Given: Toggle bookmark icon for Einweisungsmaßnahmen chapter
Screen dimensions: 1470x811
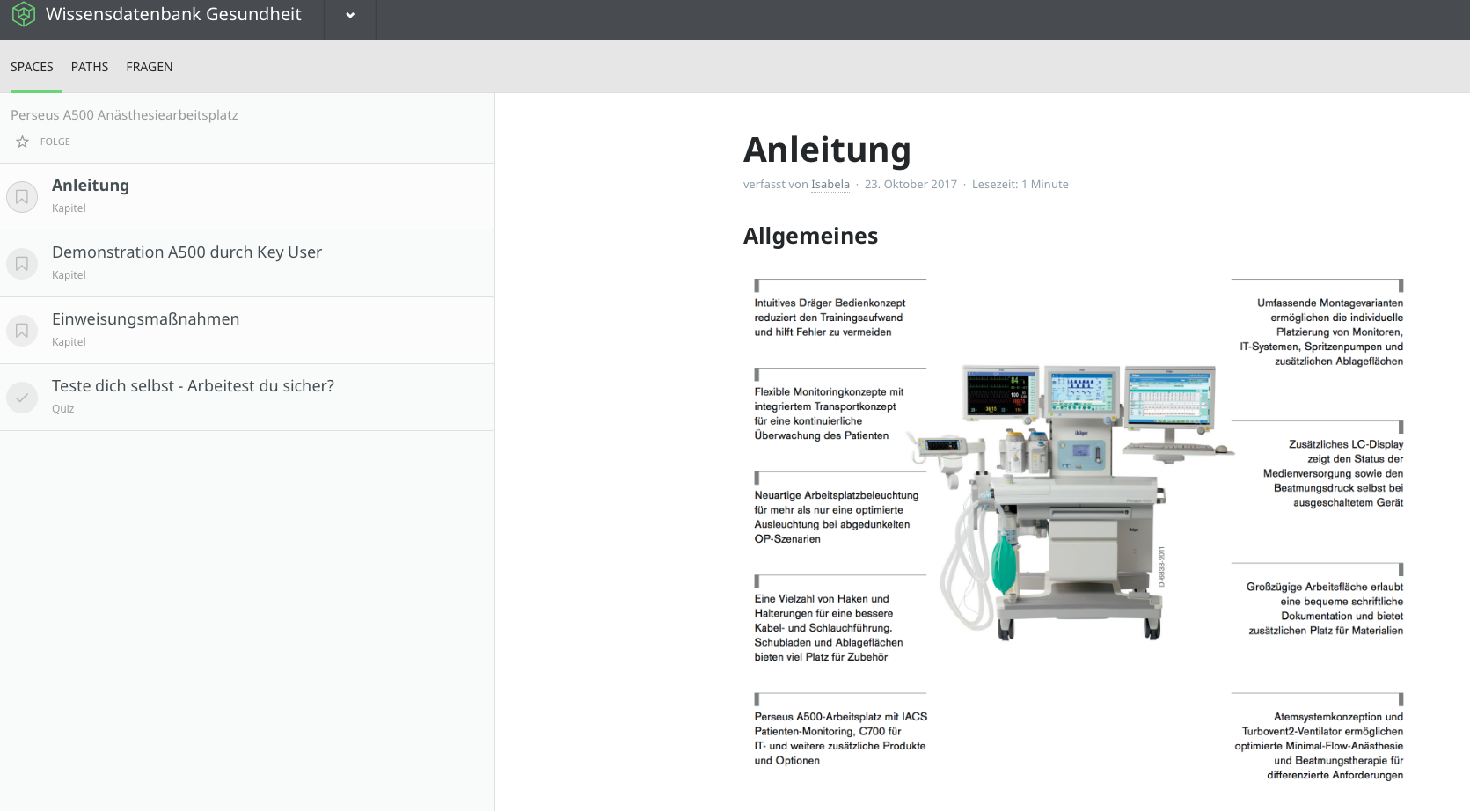Looking at the screenshot, I should pyautogui.click(x=22, y=331).
